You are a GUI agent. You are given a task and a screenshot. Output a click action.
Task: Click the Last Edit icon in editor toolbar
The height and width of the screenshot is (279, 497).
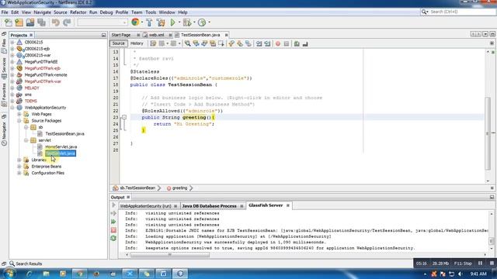tap(153, 43)
